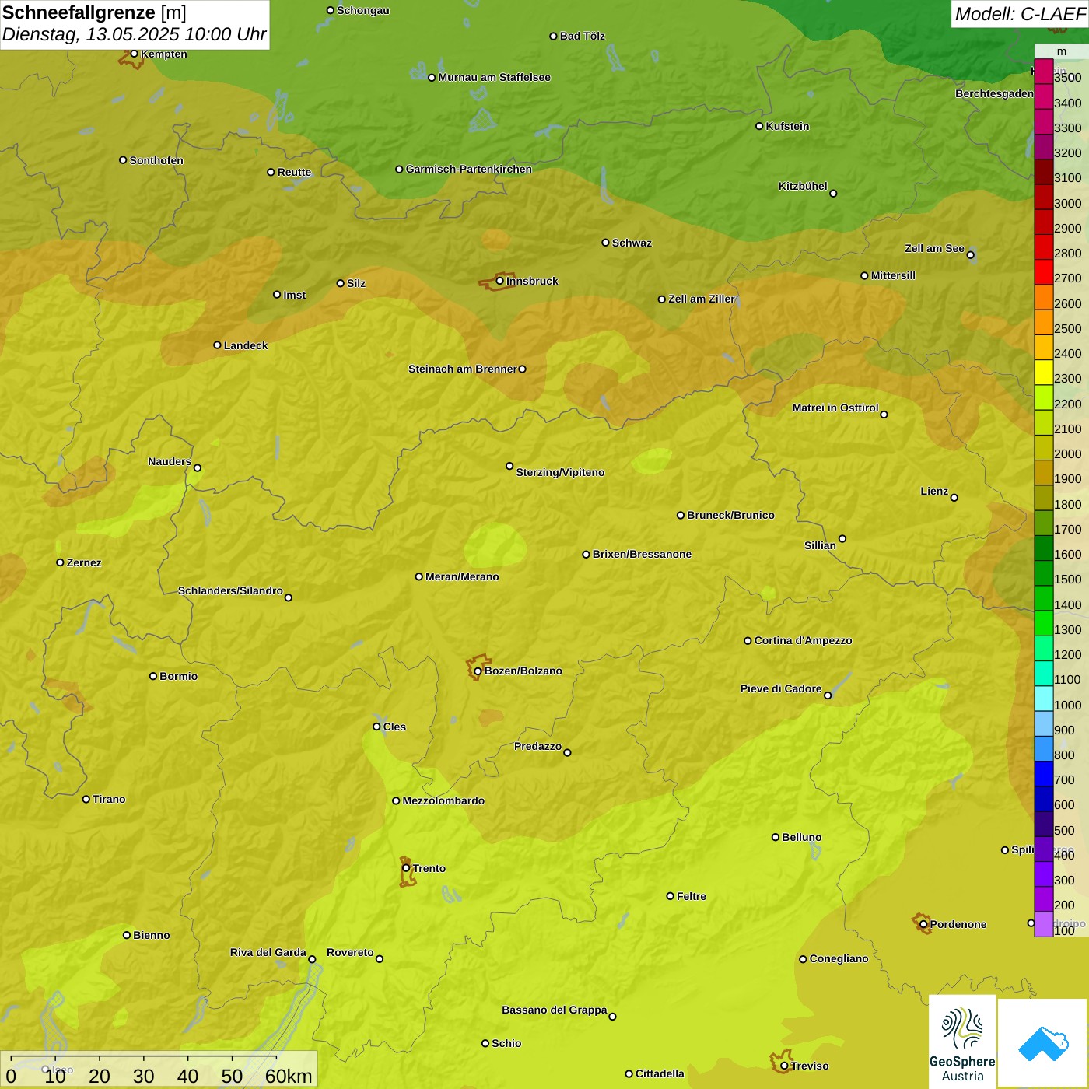Select the Innsbruck city marker dot
This screenshot has width=1089, height=1089.
coord(500,281)
